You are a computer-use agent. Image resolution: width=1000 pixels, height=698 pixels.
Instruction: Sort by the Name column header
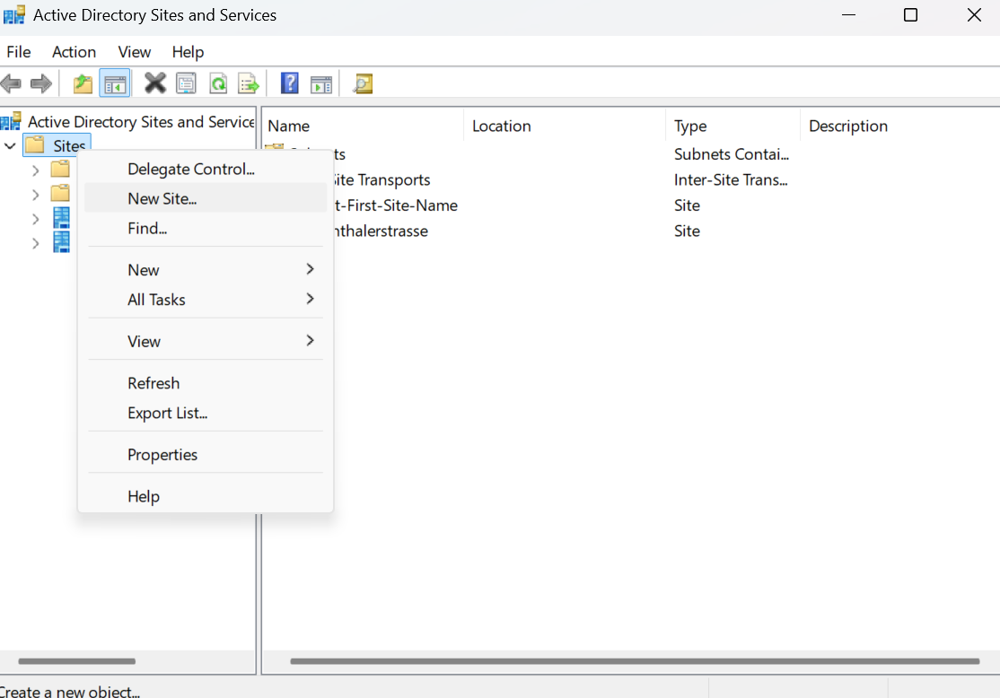tap(363, 126)
